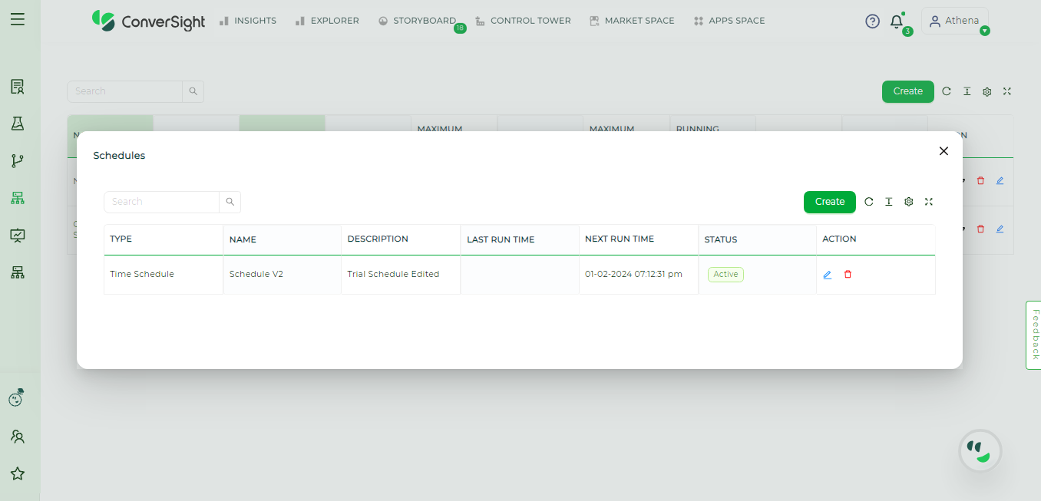1041x501 pixels.
Task: Click the Schedules dialog title
Action: pyautogui.click(x=119, y=156)
